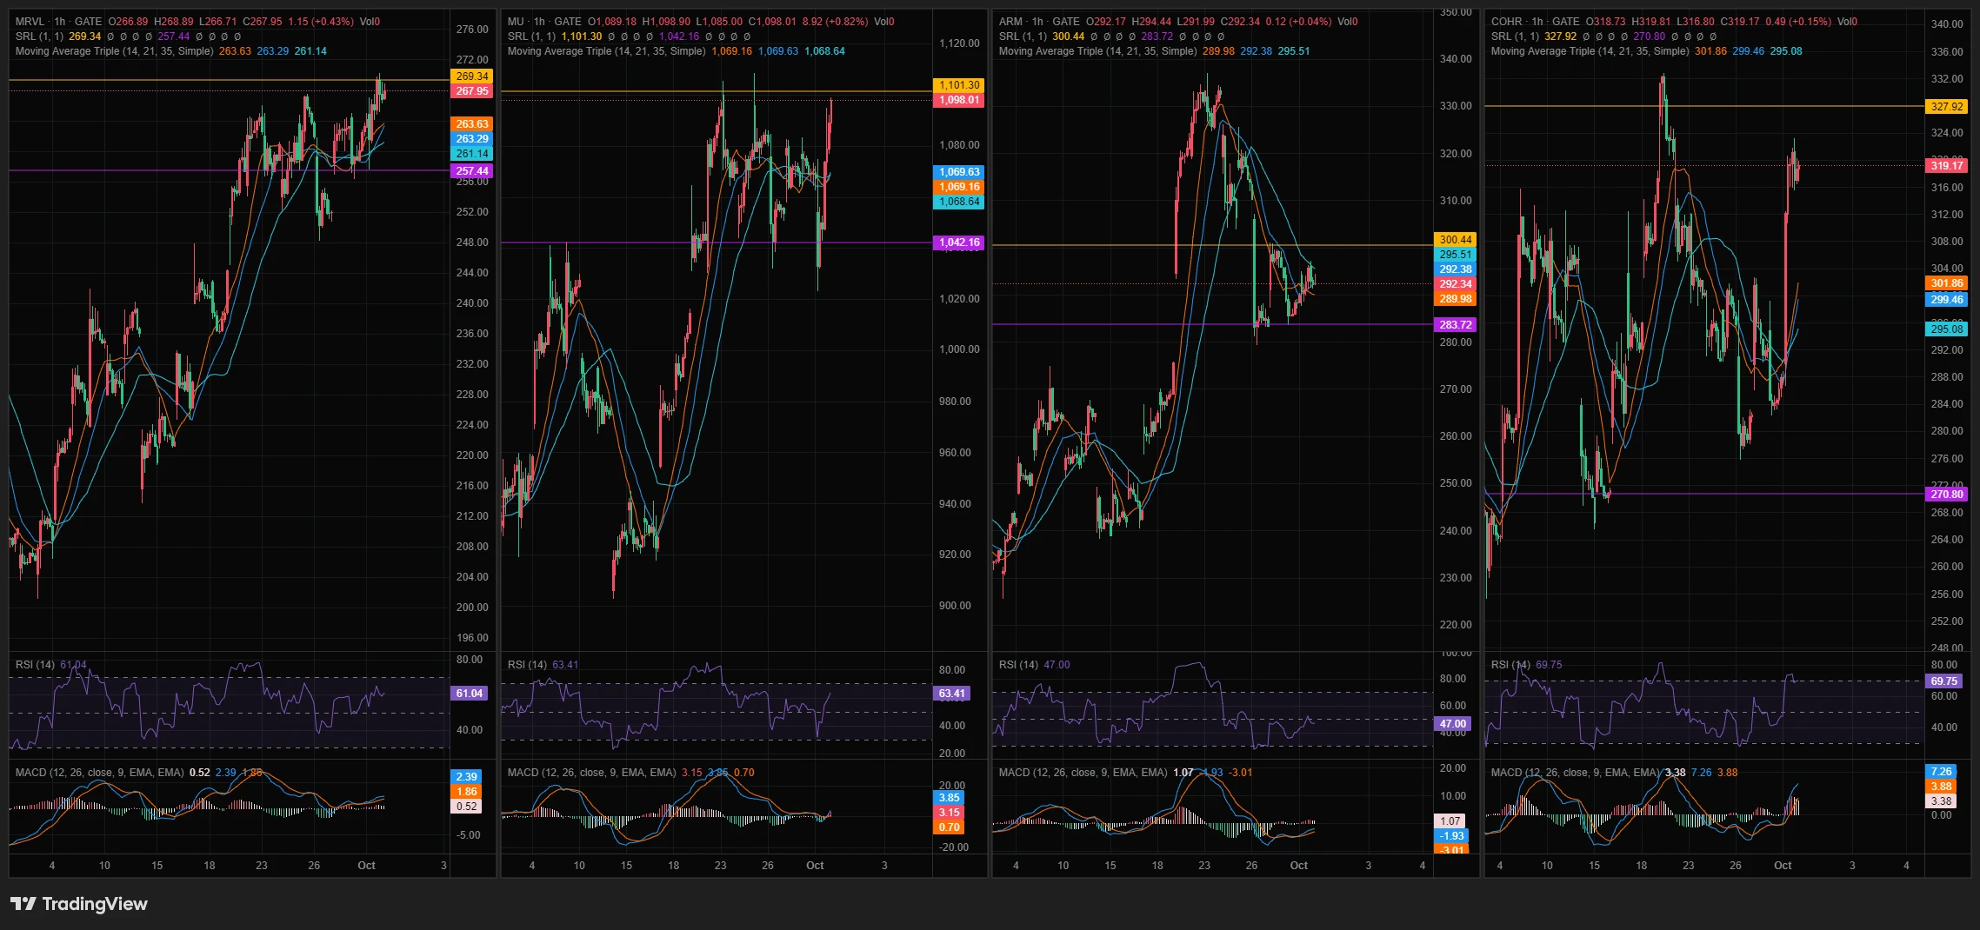Select Moving Average Triple legend on ARM chart
Screen dimensions: 1980x930
[1097, 51]
